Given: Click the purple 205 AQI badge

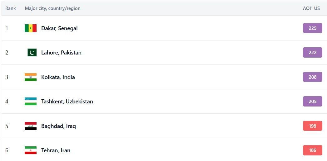Looking at the screenshot, I should click(x=312, y=101).
